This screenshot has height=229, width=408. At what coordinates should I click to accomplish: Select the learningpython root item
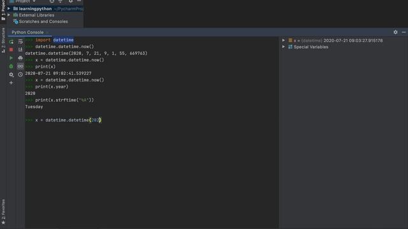pyautogui.click(x=36, y=8)
